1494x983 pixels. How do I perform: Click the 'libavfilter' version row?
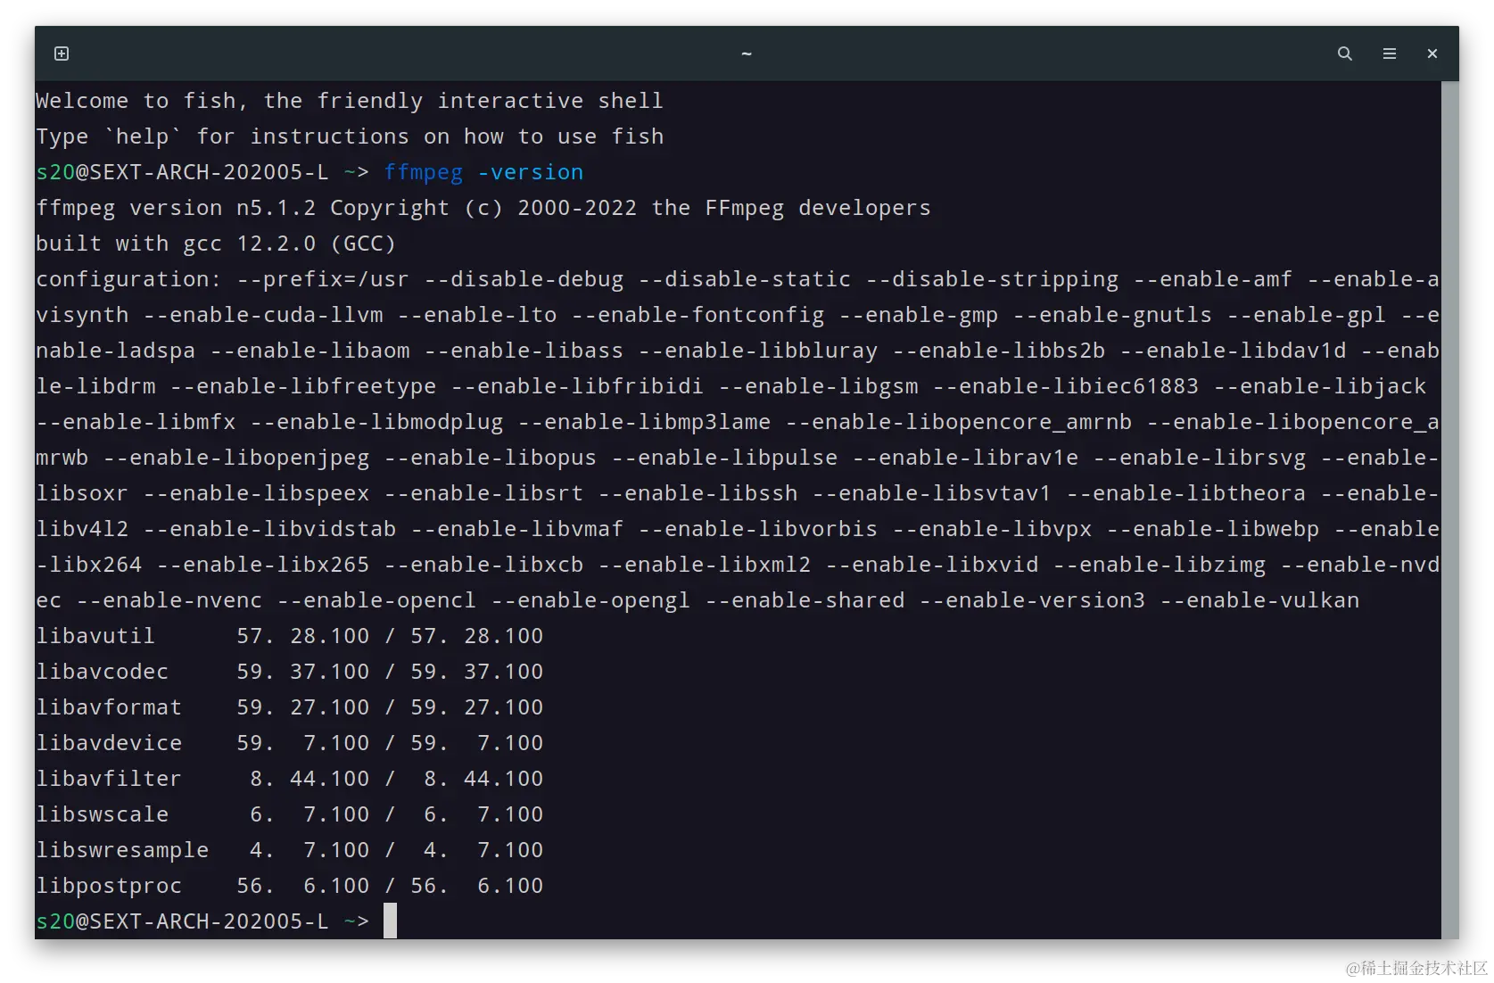click(x=289, y=779)
